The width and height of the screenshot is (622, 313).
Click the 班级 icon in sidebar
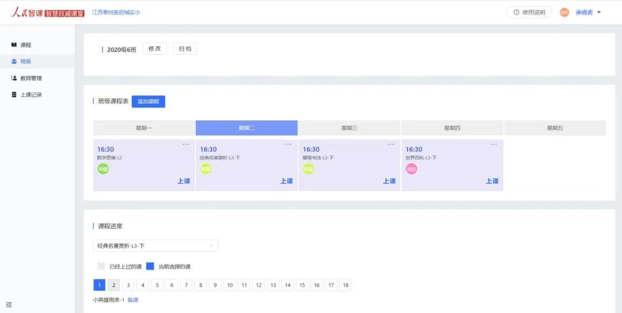14,62
